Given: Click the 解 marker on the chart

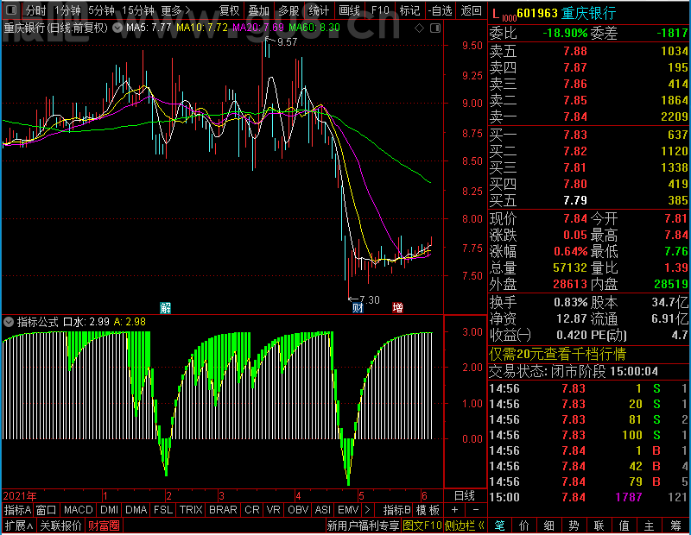Looking at the screenshot, I should coord(166,308).
